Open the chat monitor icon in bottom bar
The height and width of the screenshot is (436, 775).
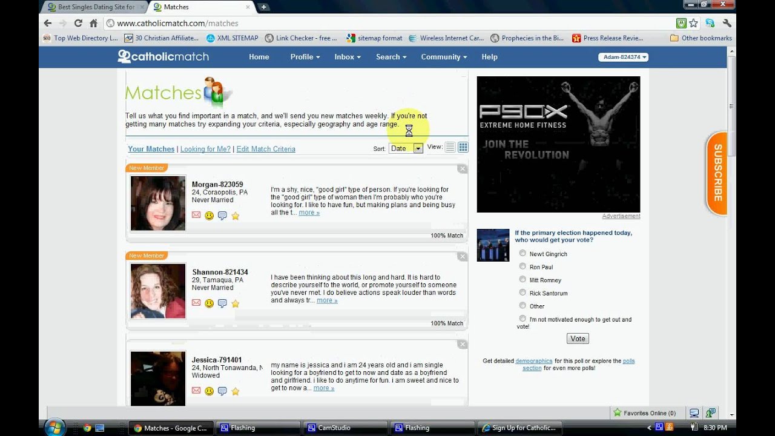[x=694, y=413]
